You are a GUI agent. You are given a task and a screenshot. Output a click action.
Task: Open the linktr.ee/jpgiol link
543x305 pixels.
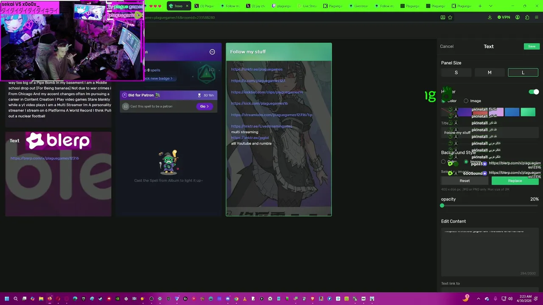click(x=250, y=138)
